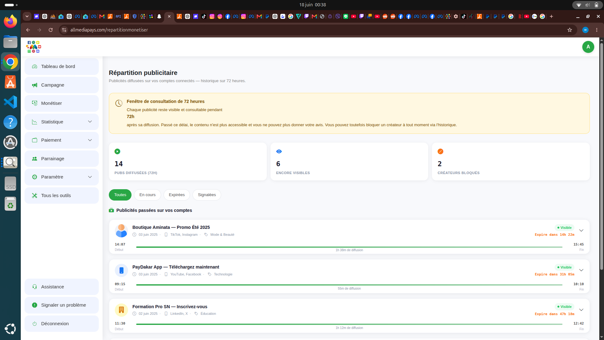604x340 pixels.
Task: Click Visible badge on PayDakar App
Action: point(564,267)
